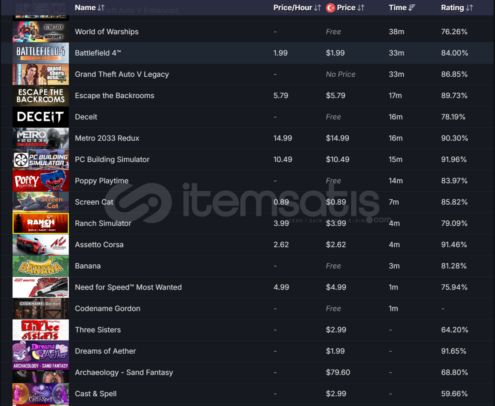Select the 5.79 price per hour value
This screenshot has width=495, height=406.
(281, 95)
